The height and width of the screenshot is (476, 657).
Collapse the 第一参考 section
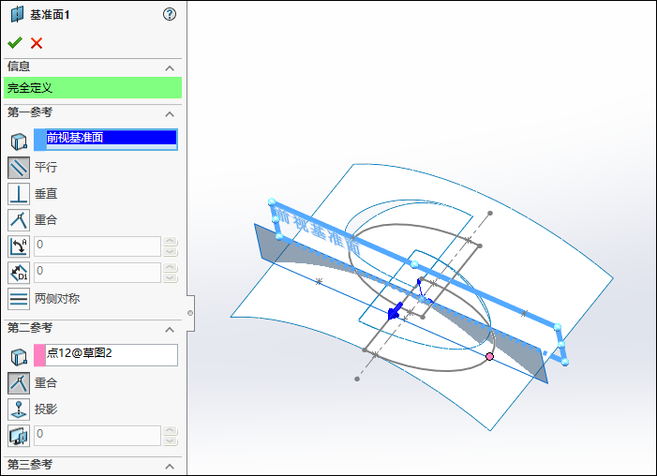[x=170, y=114]
